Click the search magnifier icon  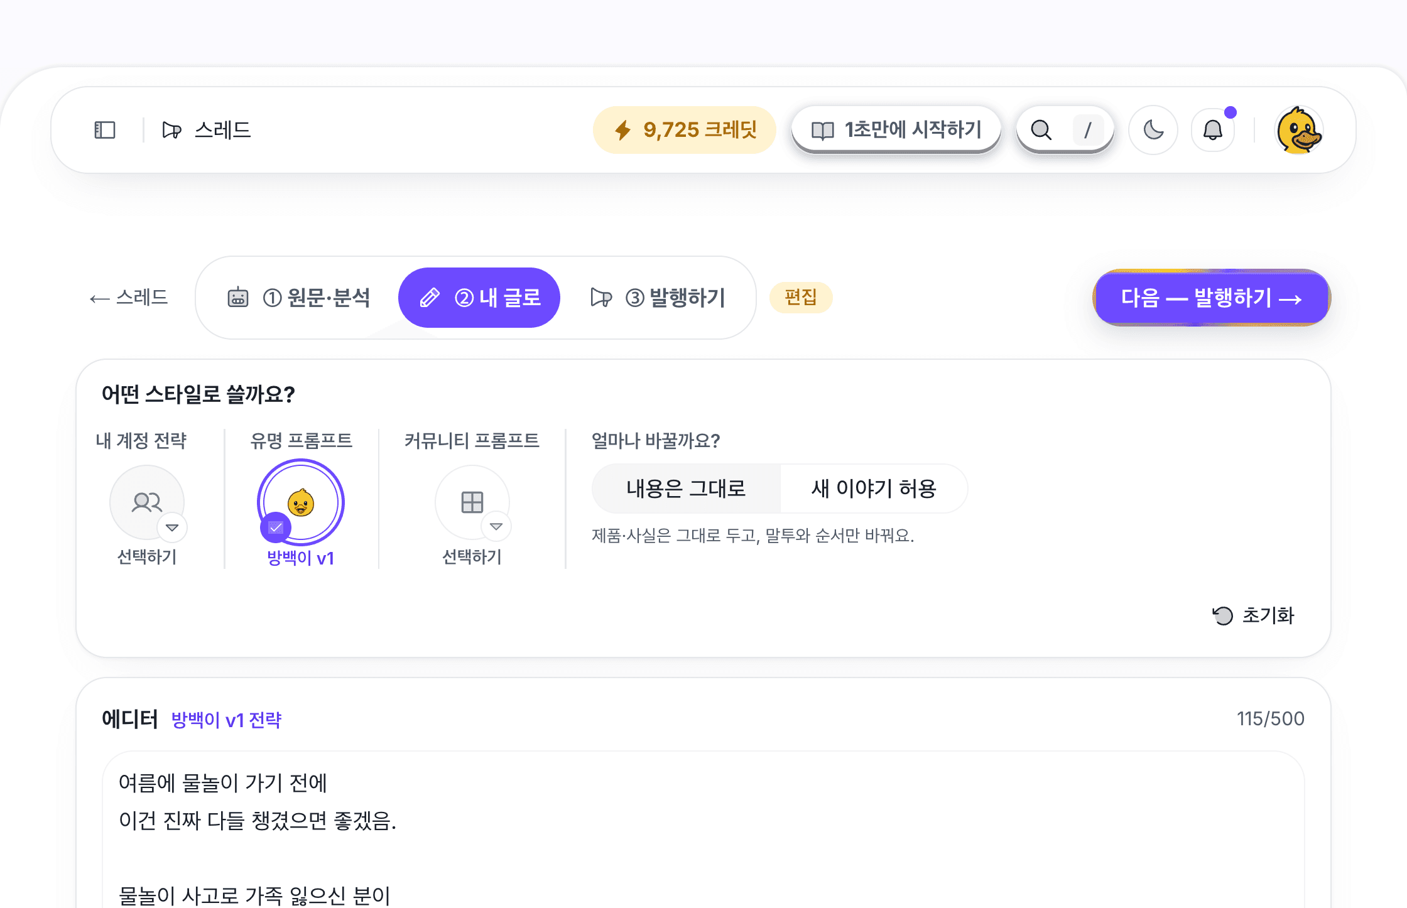(x=1041, y=130)
